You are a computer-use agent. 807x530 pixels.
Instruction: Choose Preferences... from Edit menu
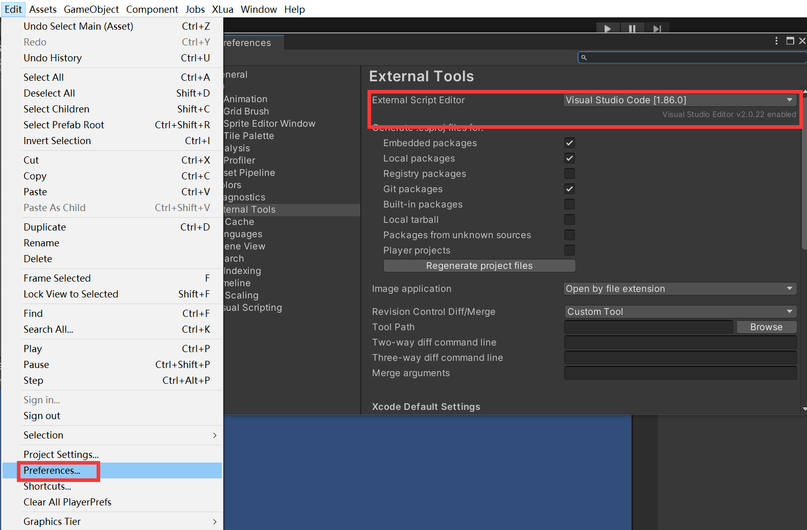(112, 470)
